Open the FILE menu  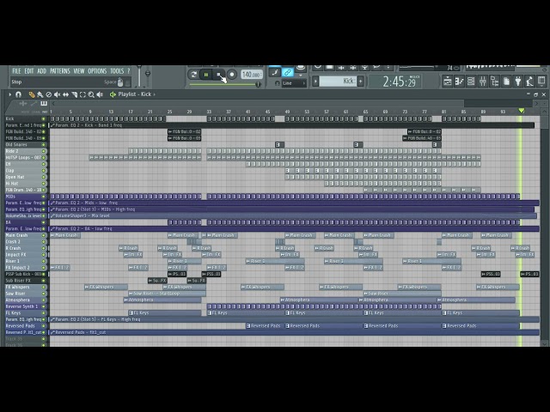tap(16, 70)
